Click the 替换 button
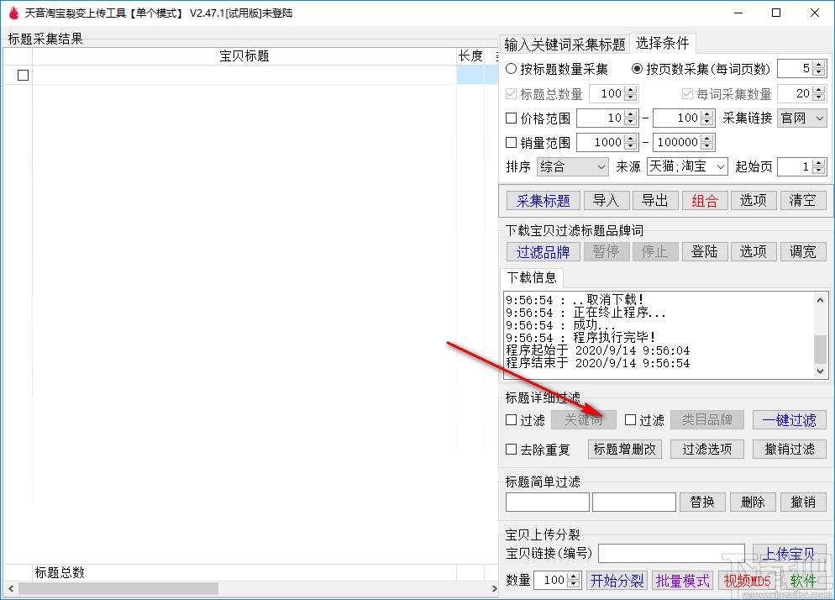Image resolution: width=835 pixels, height=600 pixels. pyautogui.click(x=702, y=502)
